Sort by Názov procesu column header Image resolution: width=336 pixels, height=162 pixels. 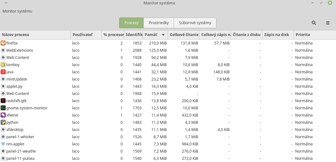(x=16, y=35)
